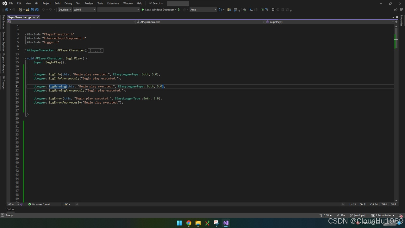The height and width of the screenshot is (228, 405).
Task: Open the Debug menu
Action: pos(68,3)
